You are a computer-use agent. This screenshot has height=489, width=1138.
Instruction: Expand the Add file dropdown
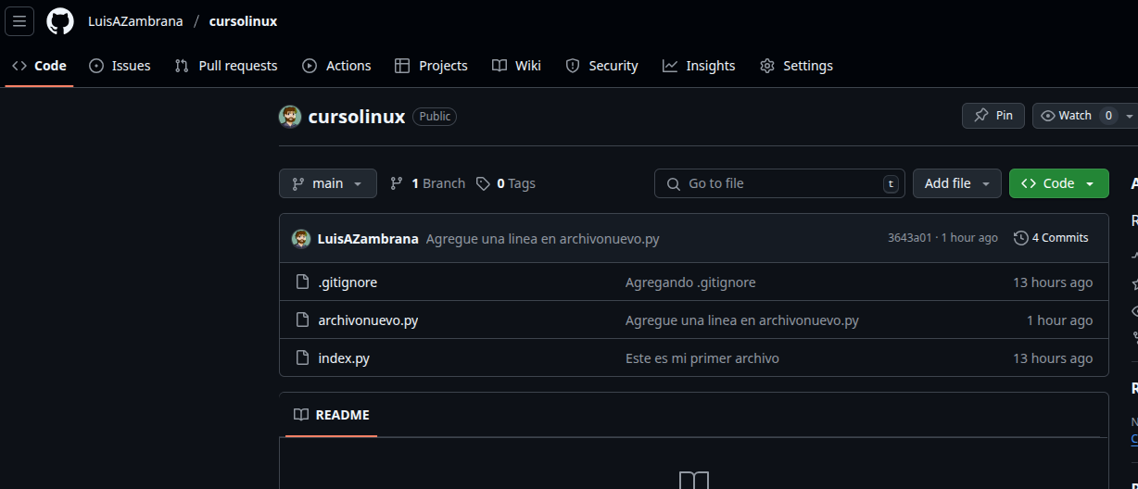(x=956, y=183)
